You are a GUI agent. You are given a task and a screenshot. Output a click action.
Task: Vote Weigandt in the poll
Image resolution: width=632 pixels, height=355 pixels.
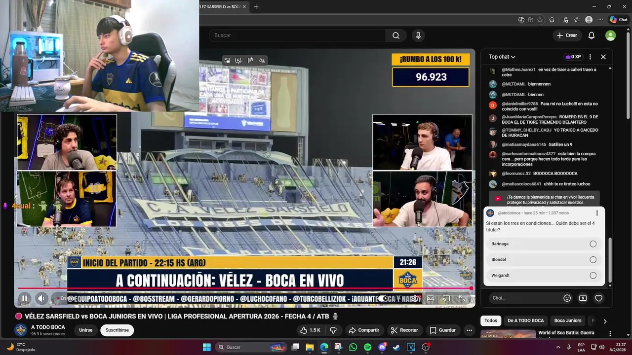[544, 276]
